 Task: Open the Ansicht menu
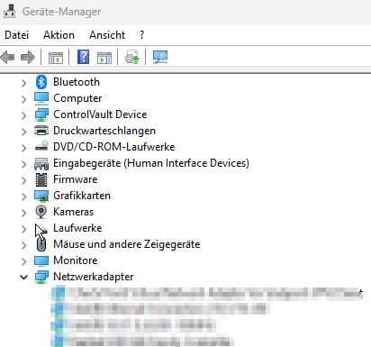coord(107,35)
